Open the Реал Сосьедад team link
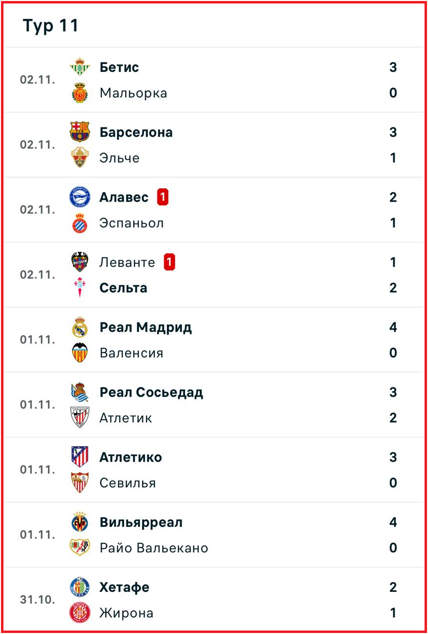 [151, 393]
